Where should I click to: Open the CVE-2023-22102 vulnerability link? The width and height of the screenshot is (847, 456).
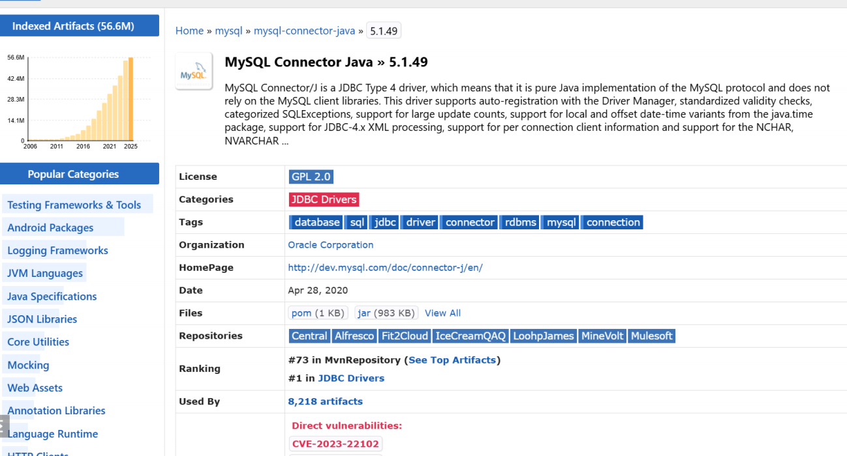[x=335, y=444]
